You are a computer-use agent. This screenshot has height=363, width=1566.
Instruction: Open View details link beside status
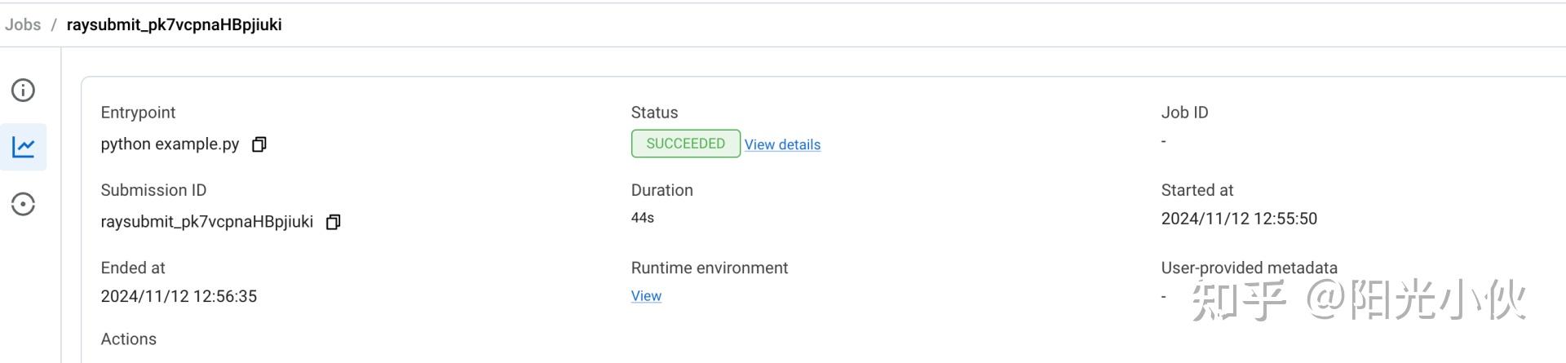782,144
